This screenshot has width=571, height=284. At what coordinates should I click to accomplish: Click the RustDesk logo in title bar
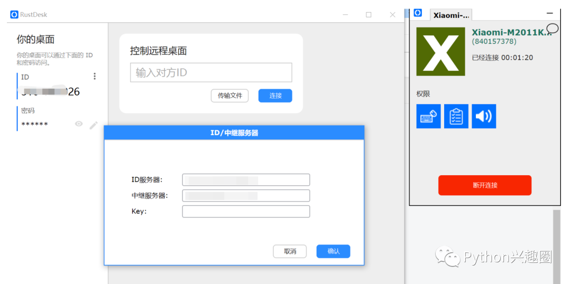(14, 15)
